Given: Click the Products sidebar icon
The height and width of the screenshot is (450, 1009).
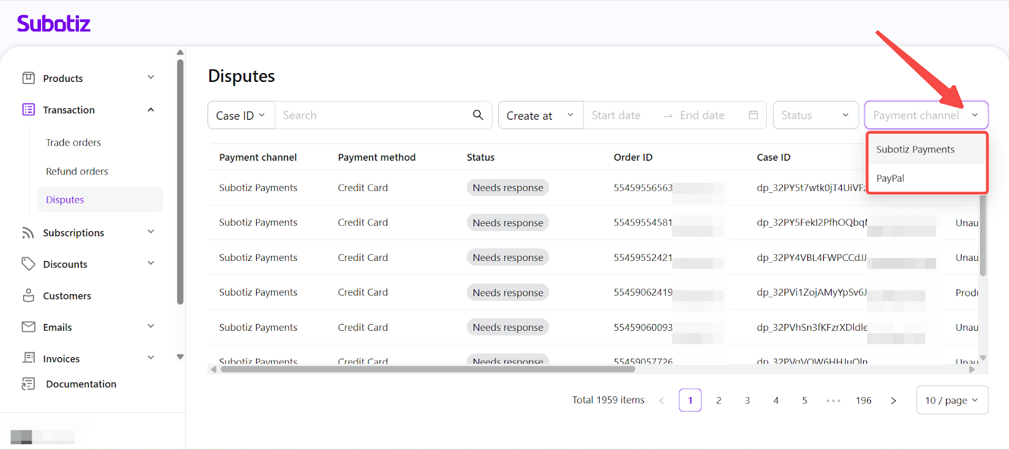Looking at the screenshot, I should [28, 78].
